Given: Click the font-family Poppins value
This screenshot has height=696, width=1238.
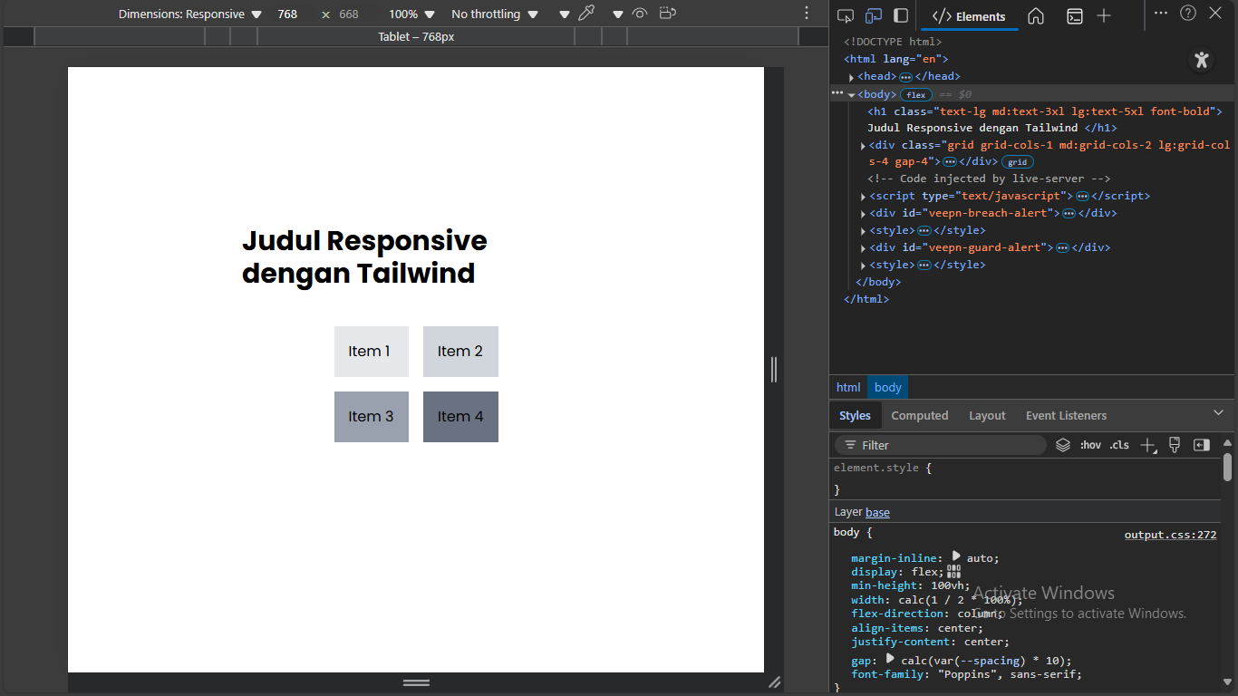Looking at the screenshot, I should point(1010,674).
